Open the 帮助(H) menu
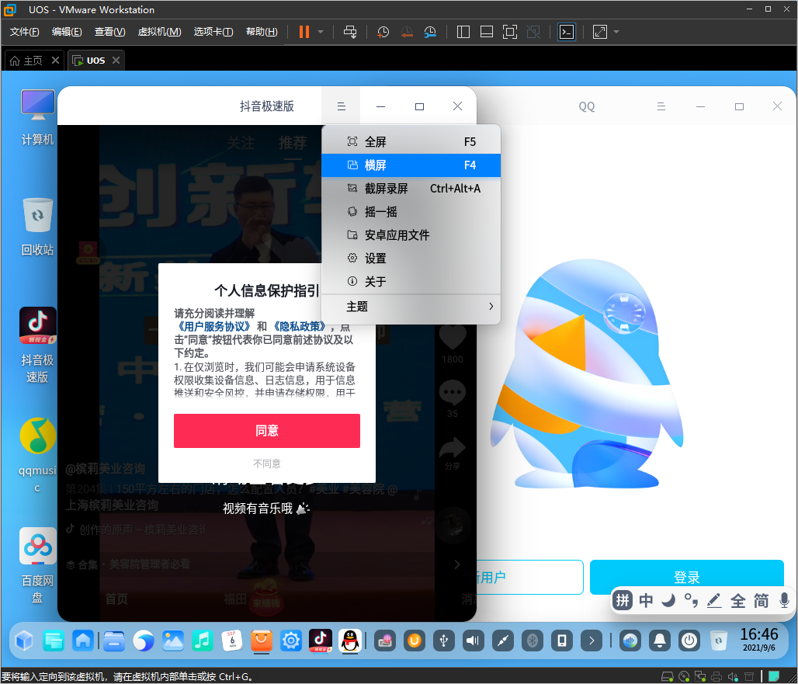This screenshot has height=684, width=798. click(x=262, y=32)
